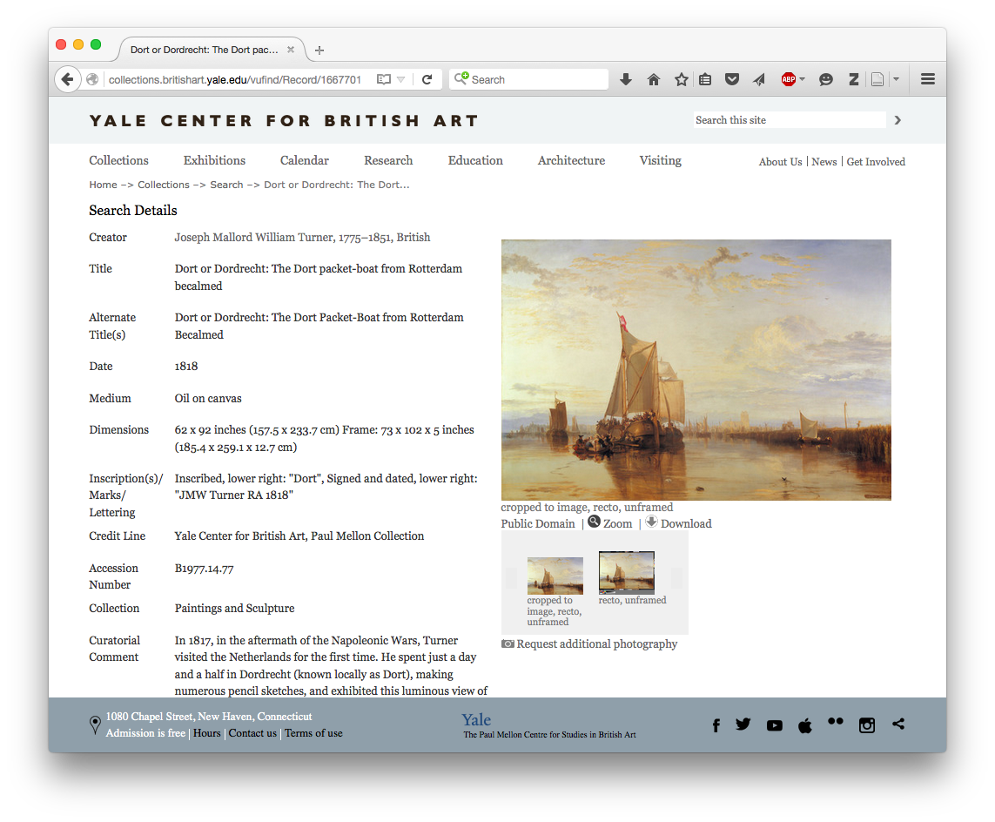This screenshot has width=995, height=822.
Task: Open Paul Mellon Centre footer link
Action: pos(549,734)
